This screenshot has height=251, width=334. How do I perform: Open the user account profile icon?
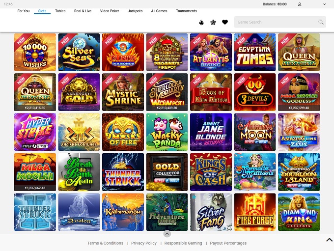300,4
